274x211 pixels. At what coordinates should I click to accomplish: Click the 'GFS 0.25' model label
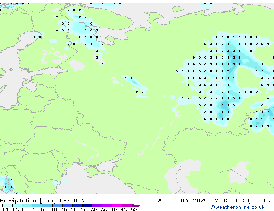(73, 200)
